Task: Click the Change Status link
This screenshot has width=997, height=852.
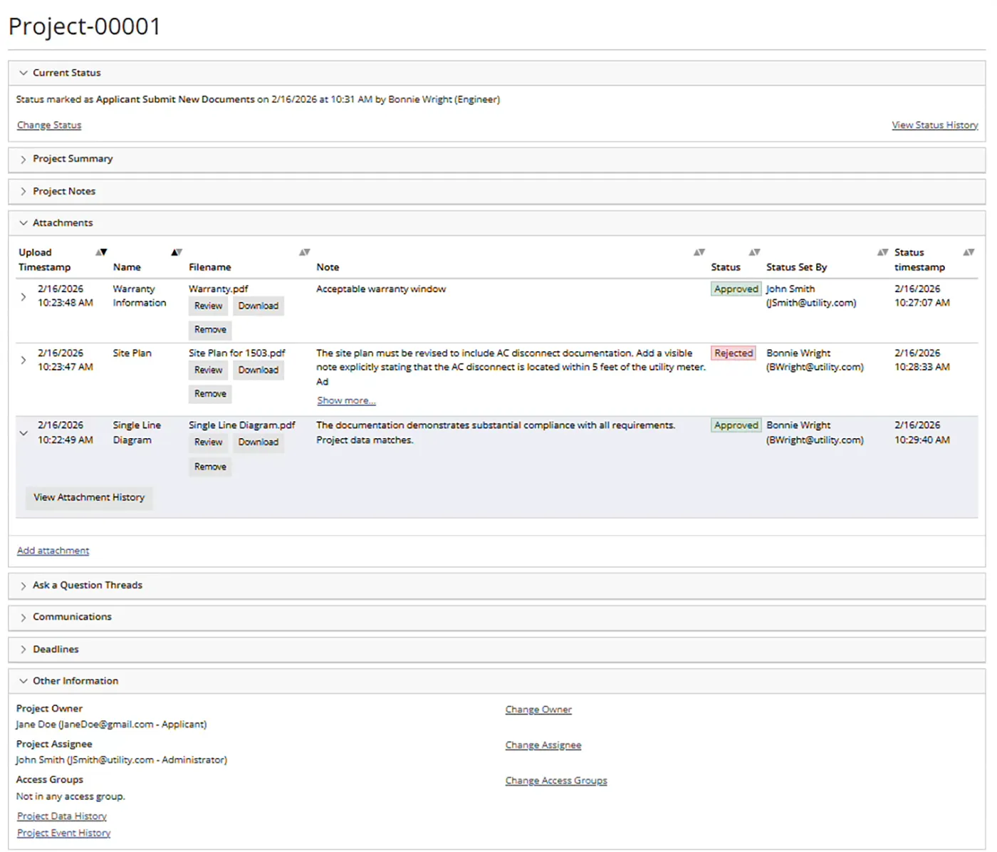Action: pos(49,125)
